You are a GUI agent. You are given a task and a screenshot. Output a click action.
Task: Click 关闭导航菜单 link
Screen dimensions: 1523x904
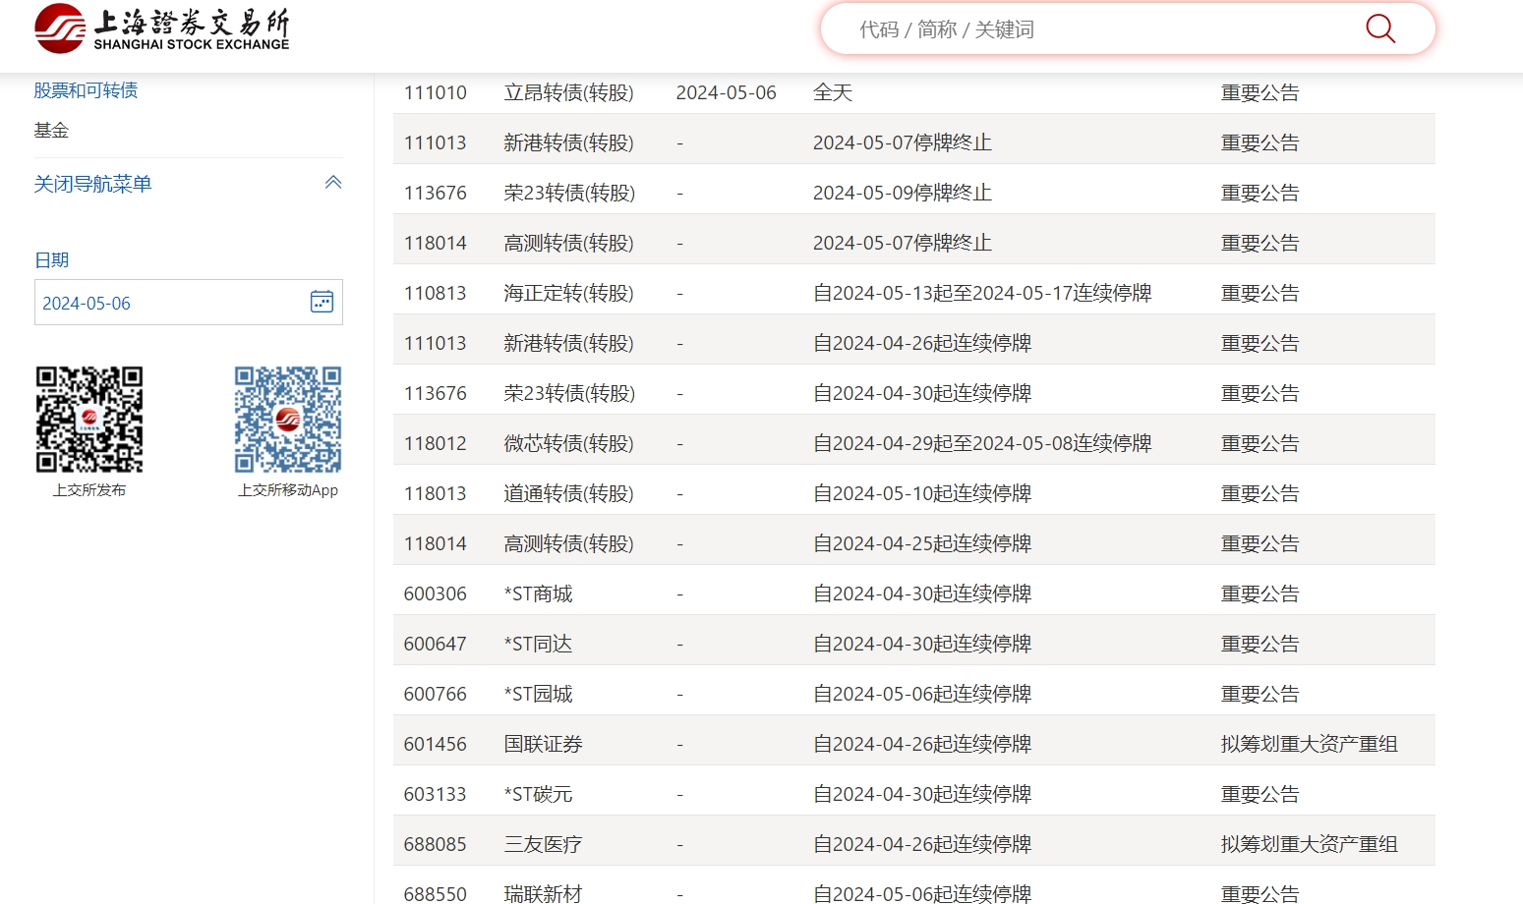92,184
